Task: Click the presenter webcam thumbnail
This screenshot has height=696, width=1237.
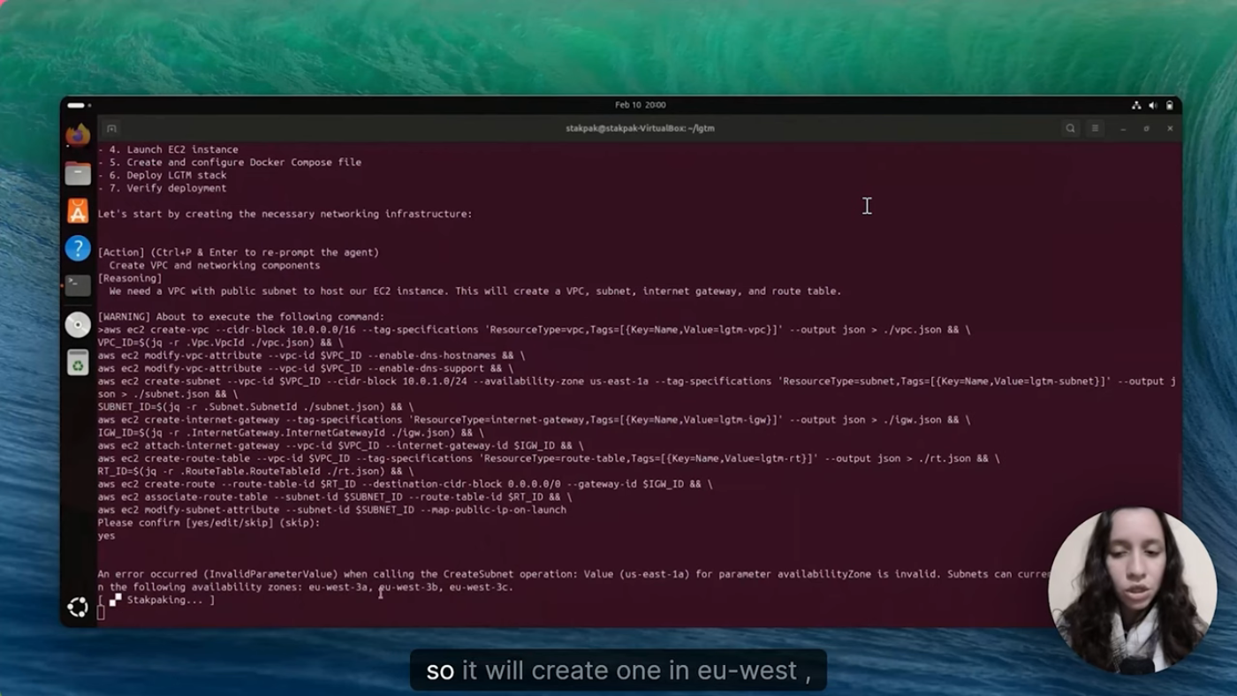Action: (x=1131, y=590)
